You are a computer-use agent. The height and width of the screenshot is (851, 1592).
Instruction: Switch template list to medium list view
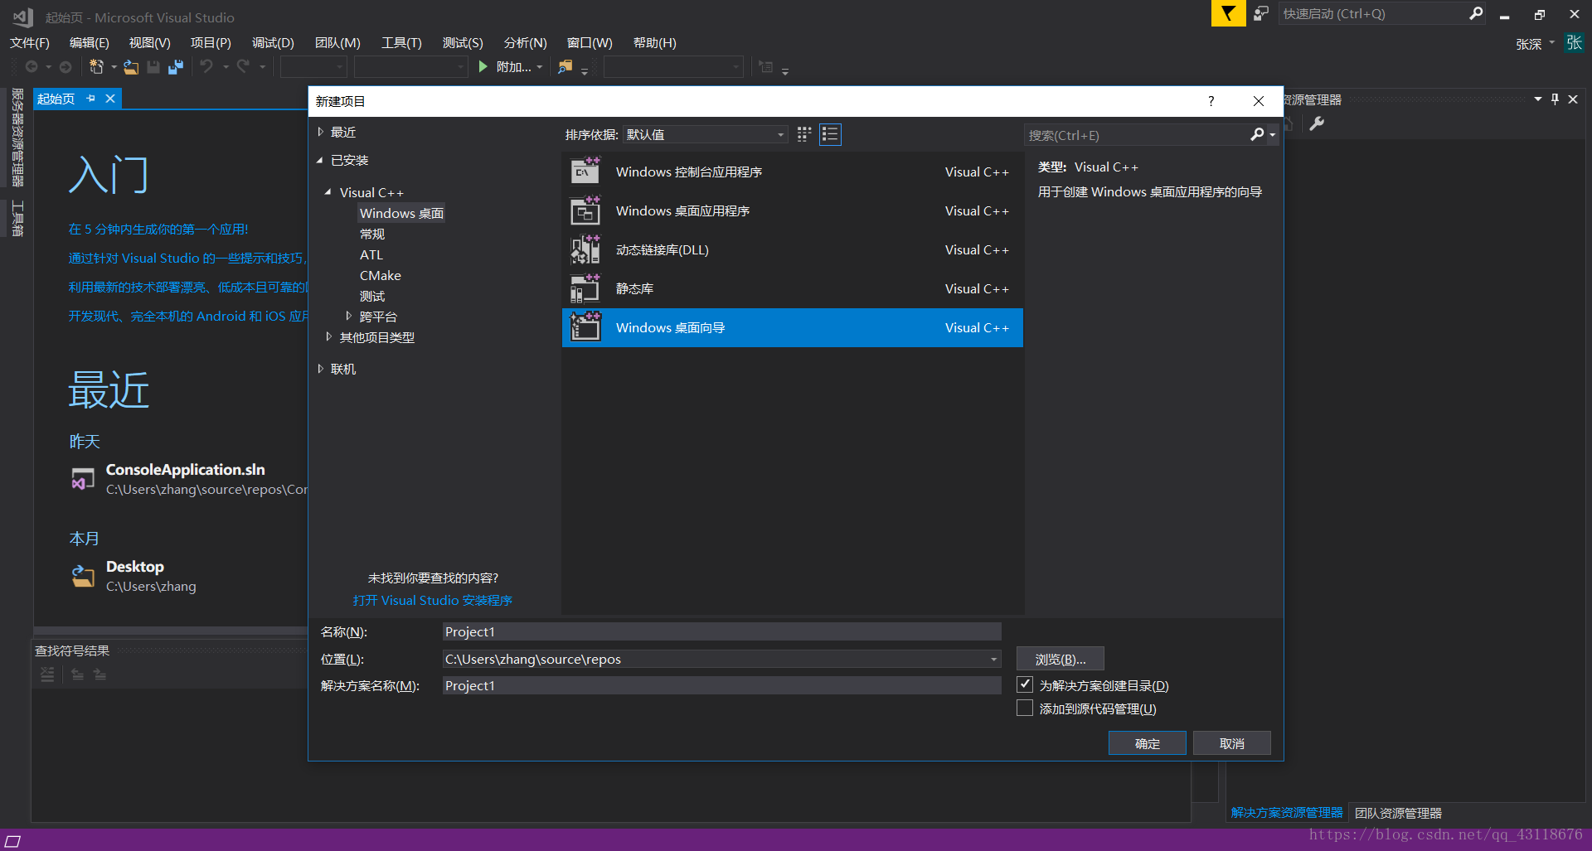830,134
